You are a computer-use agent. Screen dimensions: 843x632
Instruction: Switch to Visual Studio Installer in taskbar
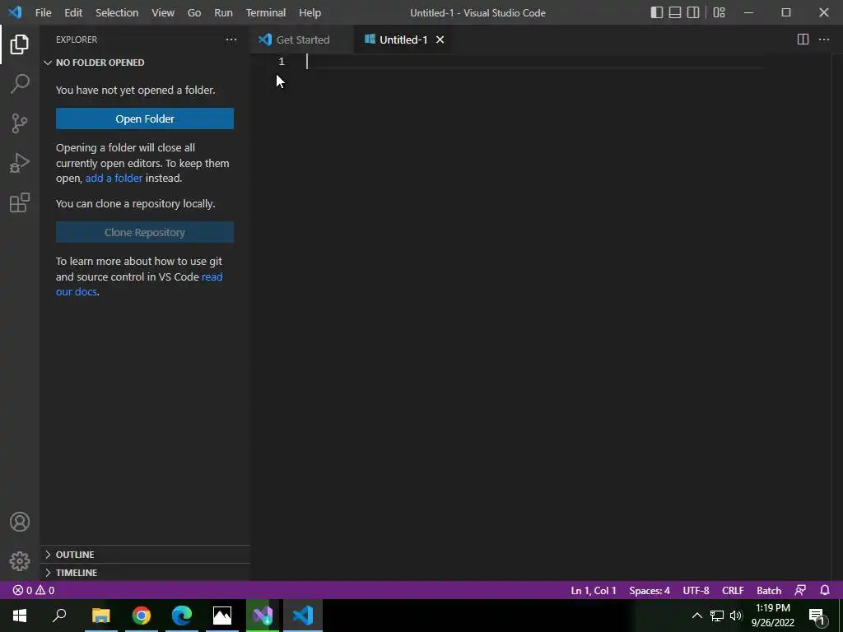[x=263, y=616]
